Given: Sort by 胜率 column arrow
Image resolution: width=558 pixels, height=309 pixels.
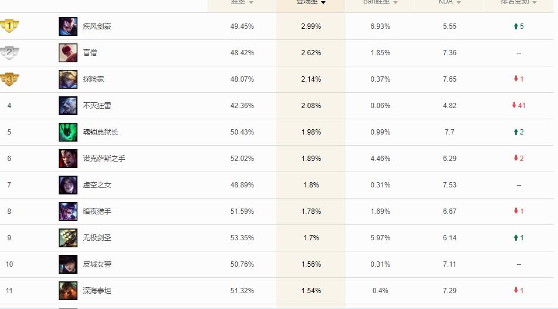Looking at the screenshot, I should [x=251, y=3].
